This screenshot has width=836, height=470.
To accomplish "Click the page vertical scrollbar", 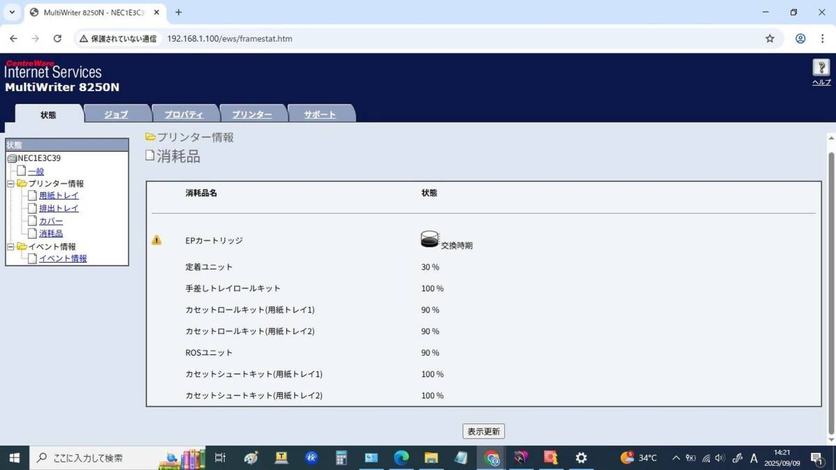I will pos(830,292).
